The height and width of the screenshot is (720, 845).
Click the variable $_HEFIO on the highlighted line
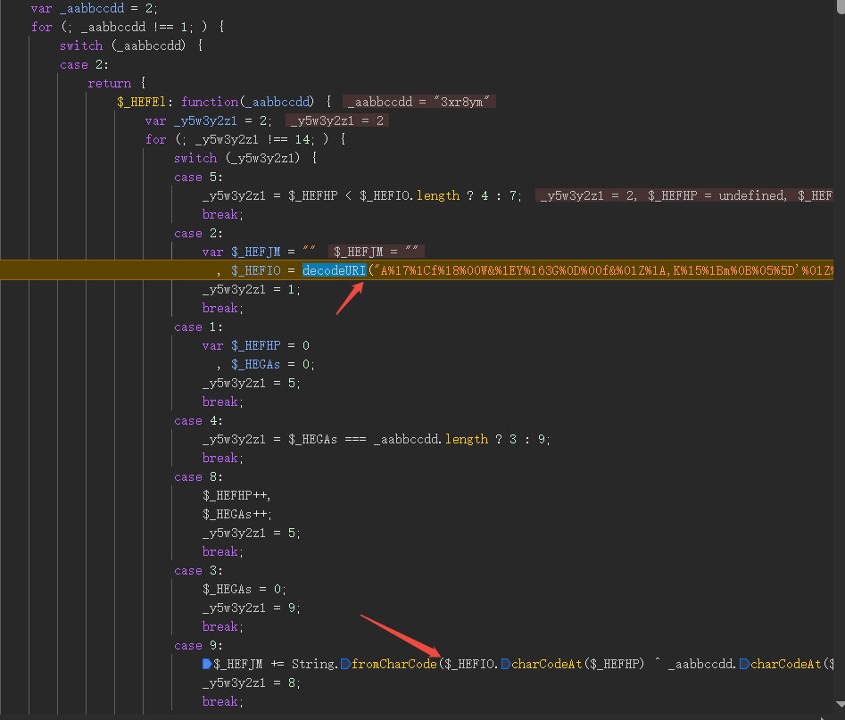pos(256,270)
